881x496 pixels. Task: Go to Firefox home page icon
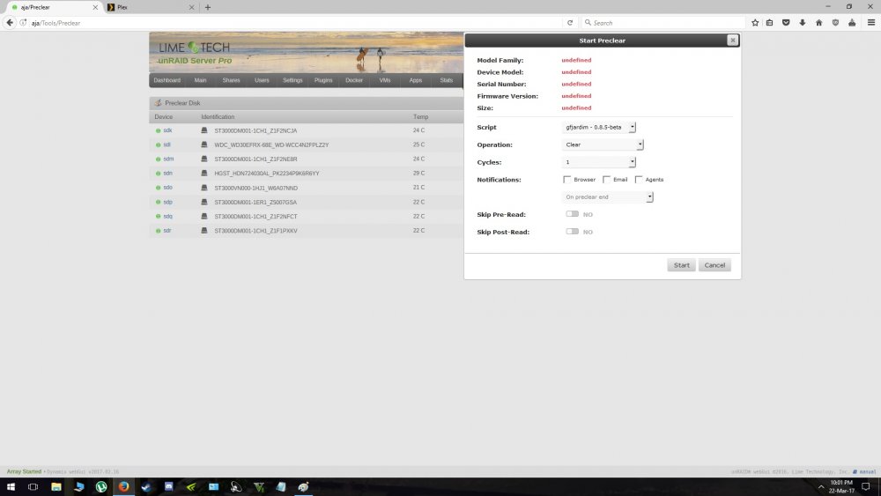pyautogui.click(x=818, y=23)
